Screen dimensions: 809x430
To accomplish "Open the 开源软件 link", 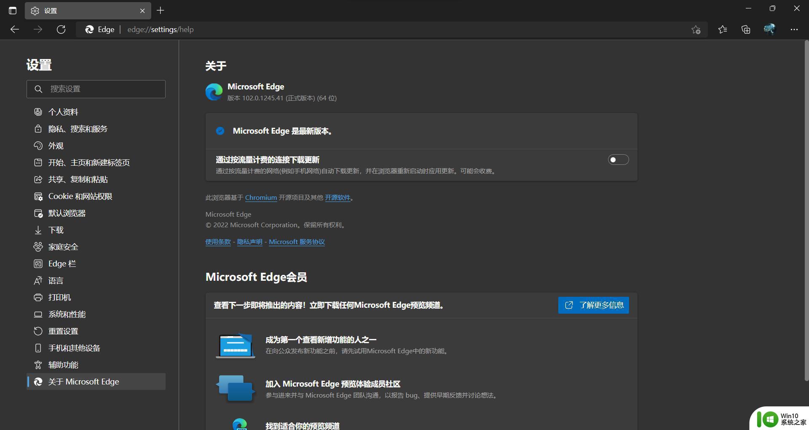I will (338, 197).
